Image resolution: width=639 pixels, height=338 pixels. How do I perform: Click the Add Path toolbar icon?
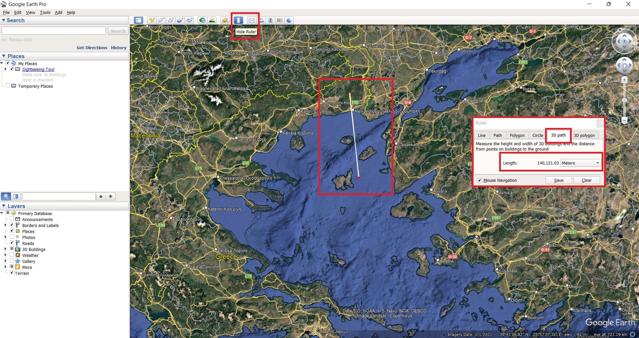tap(171, 20)
